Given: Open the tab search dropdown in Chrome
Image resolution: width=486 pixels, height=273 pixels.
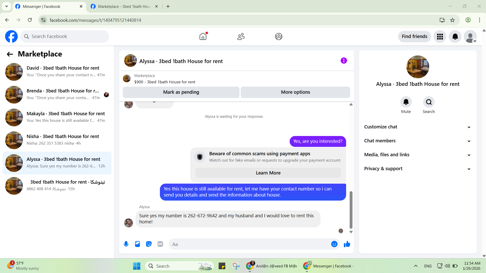Looking at the screenshot, I should point(7,6).
